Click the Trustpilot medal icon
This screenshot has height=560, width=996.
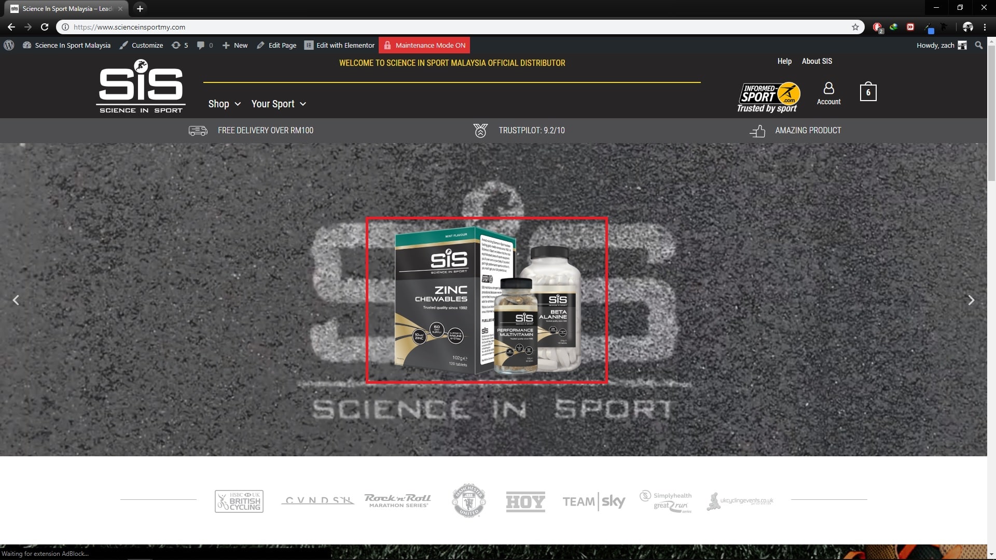tap(480, 131)
